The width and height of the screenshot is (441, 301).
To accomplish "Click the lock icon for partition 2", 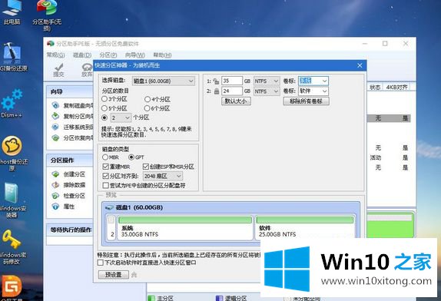I will [x=217, y=91].
